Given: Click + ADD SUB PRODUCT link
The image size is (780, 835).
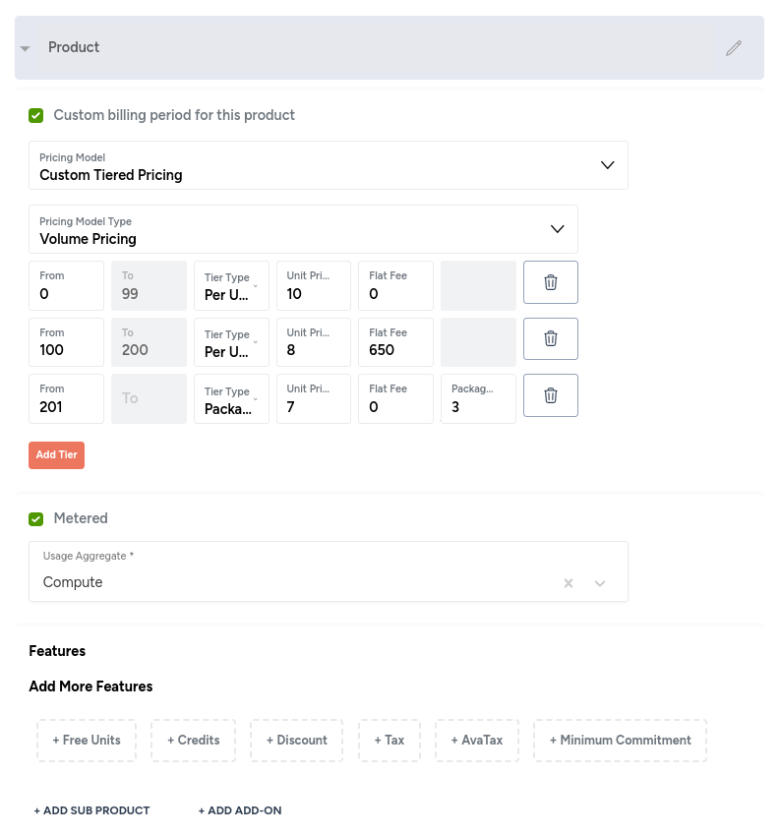Looking at the screenshot, I should [x=91, y=810].
